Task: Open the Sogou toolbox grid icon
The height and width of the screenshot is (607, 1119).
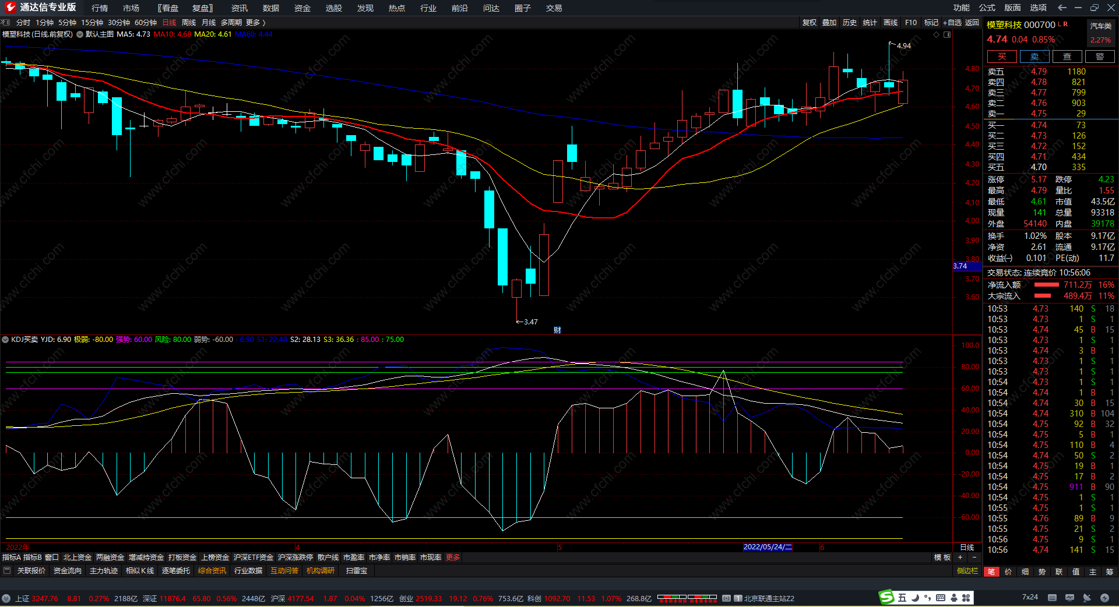Action: tap(966, 598)
